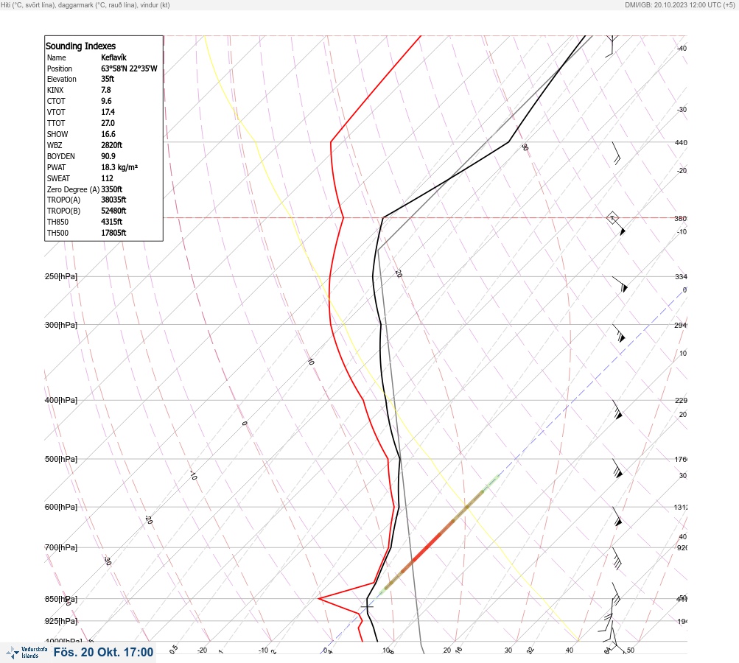
Task: Click the 700[hPa] pressure label
Action: pos(61,547)
